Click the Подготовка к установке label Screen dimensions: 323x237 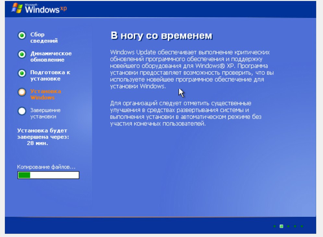(x=50, y=75)
